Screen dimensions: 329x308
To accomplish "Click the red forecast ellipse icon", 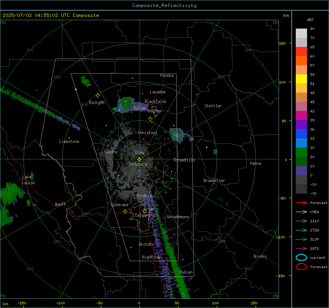I will pyautogui.click(x=301, y=267).
